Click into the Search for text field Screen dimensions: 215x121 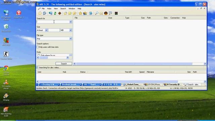53,22
